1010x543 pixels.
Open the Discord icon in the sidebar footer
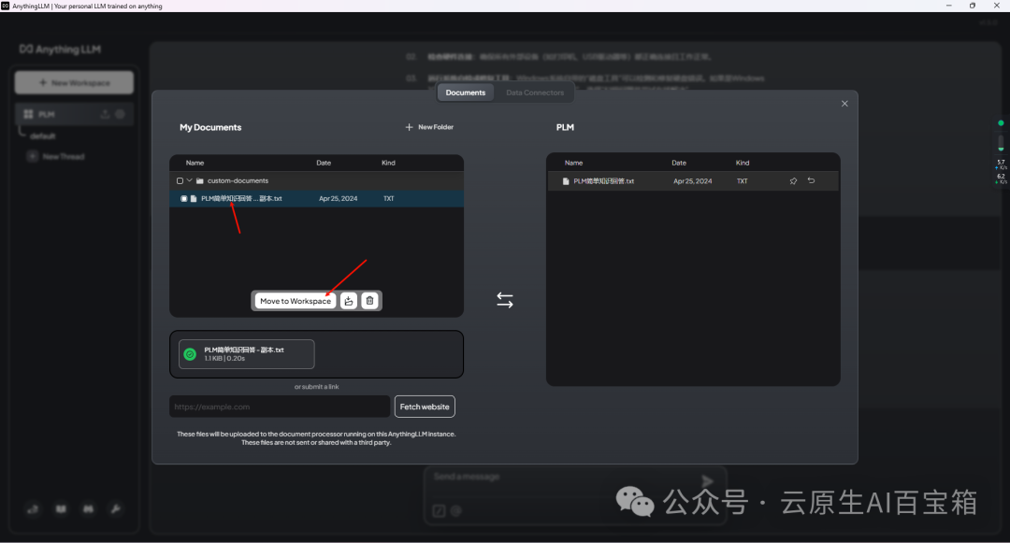click(88, 509)
